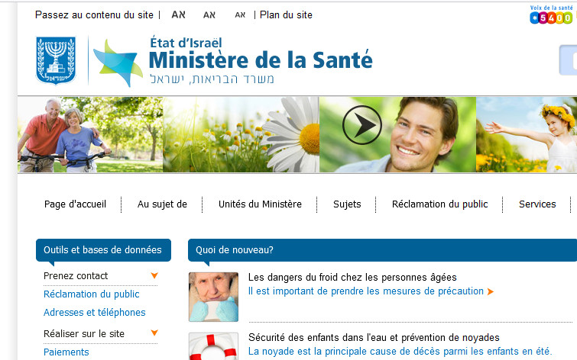Click the elderly woman news thumbnail
577x360 pixels.
click(213, 297)
